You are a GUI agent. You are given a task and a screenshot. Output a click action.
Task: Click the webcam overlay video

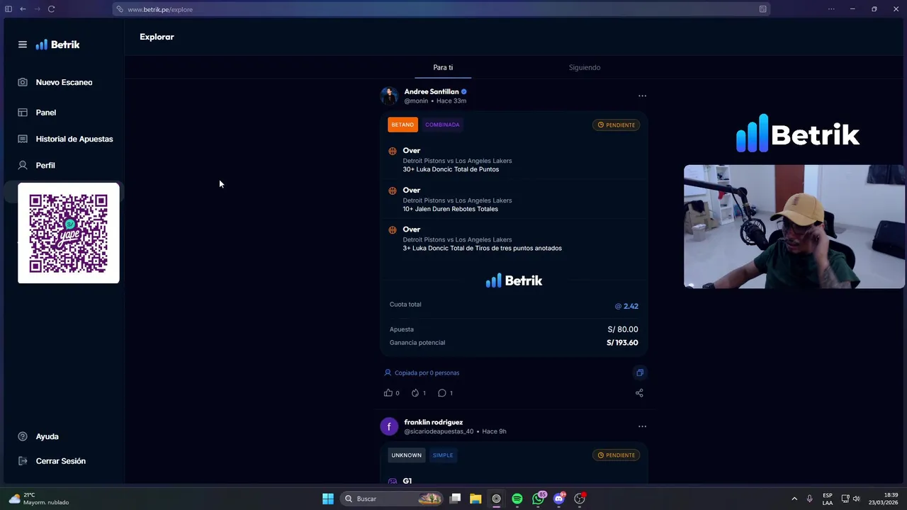coord(794,227)
